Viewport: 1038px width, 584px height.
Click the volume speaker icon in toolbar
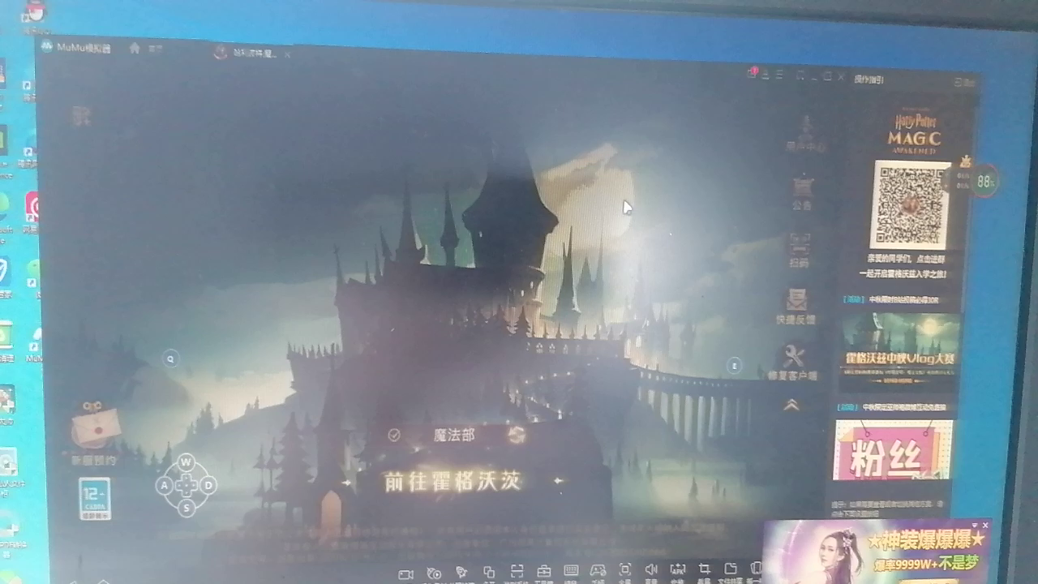650,571
